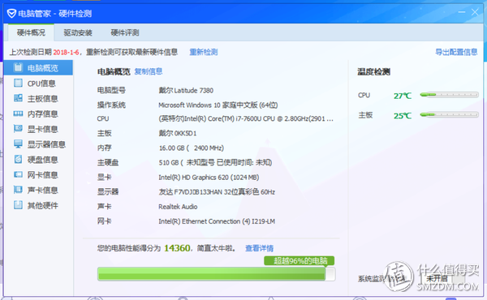This screenshot has width=487, height=300.
Task: Switch to the 硬件概况 tab
Action: click(31, 32)
